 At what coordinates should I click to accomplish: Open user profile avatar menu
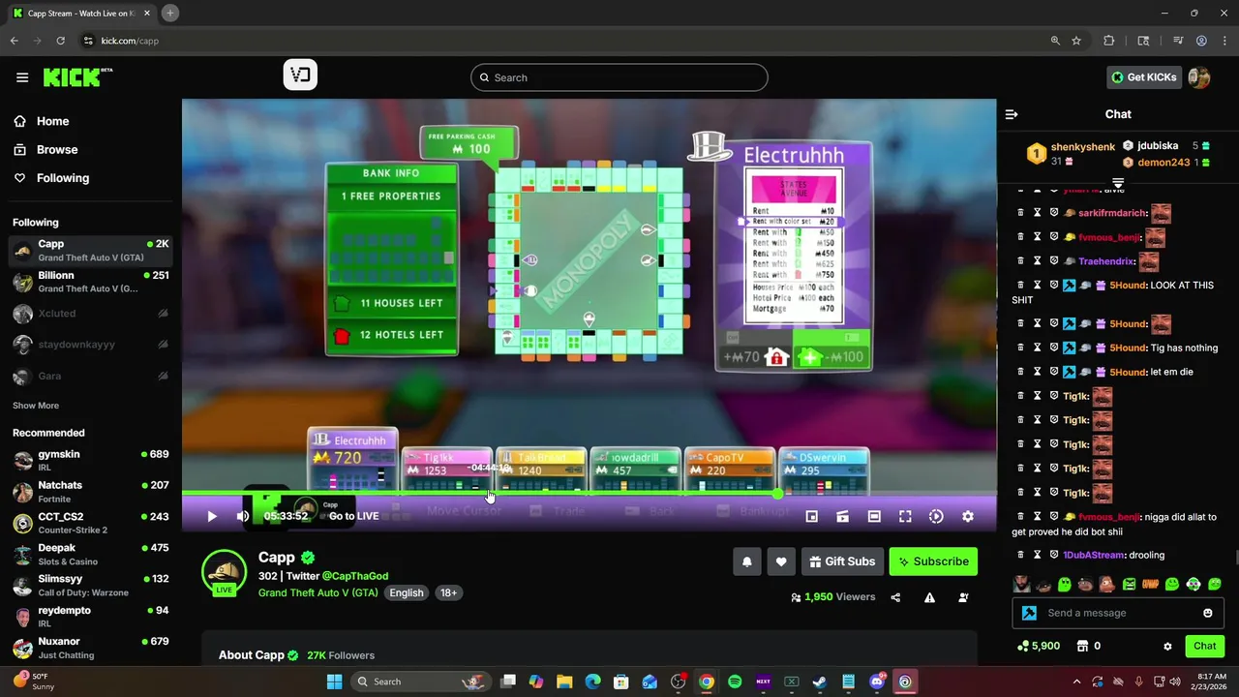pos(1199,77)
